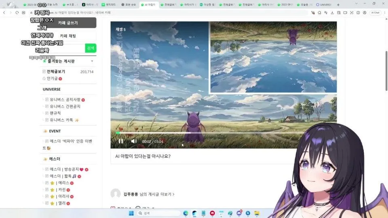
Task: Open 카페 채팅 chat
Action: (x=68, y=36)
